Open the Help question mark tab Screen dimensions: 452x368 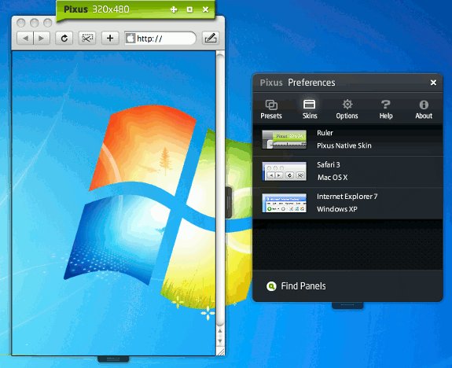[x=386, y=109]
